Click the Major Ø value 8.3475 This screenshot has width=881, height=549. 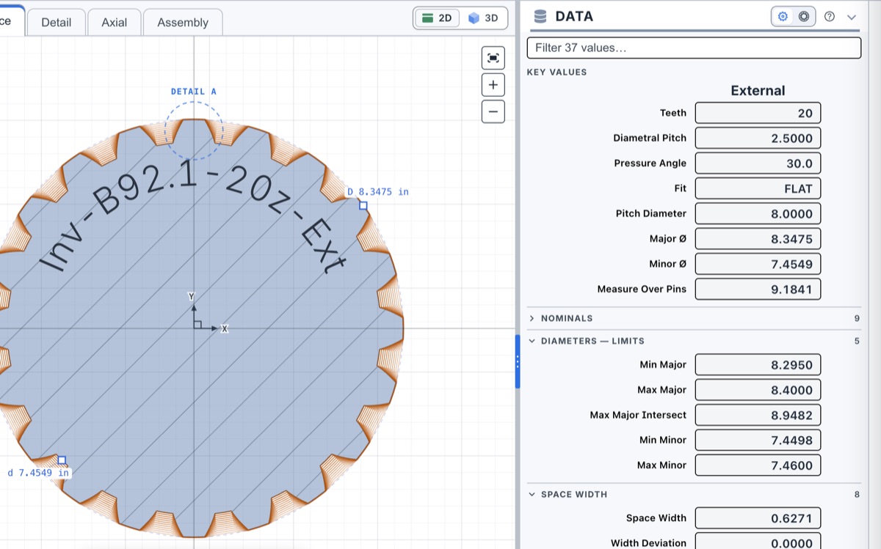coord(758,239)
